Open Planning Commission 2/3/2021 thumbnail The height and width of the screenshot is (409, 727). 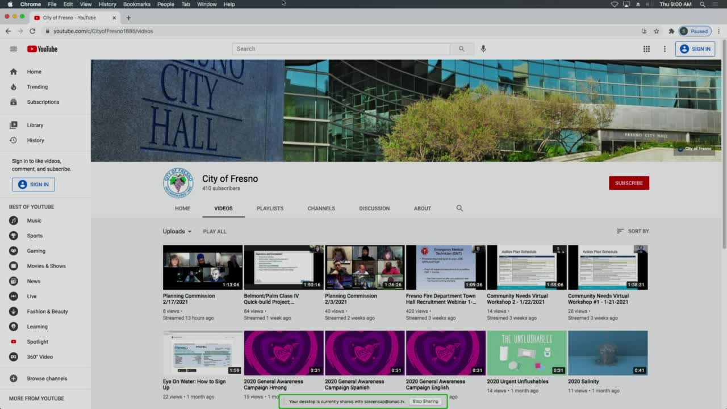[x=365, y=268]
